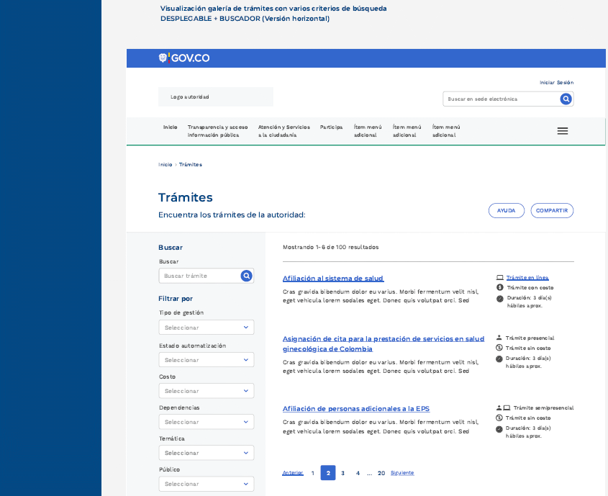Image resolution: width=608 pixels, height=496 pixels.
Task: Open the Estado automatización dropdown
Action: click(207, 360)
